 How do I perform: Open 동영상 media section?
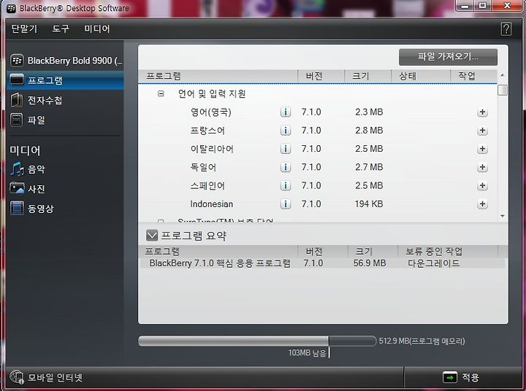point(65,209)
